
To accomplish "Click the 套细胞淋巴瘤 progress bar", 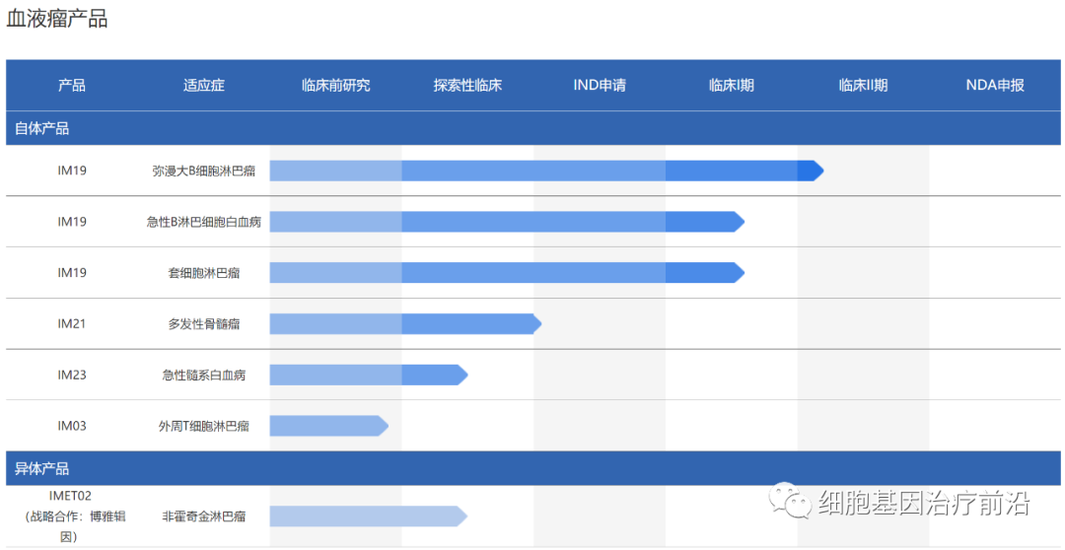I will pos(508,273).
